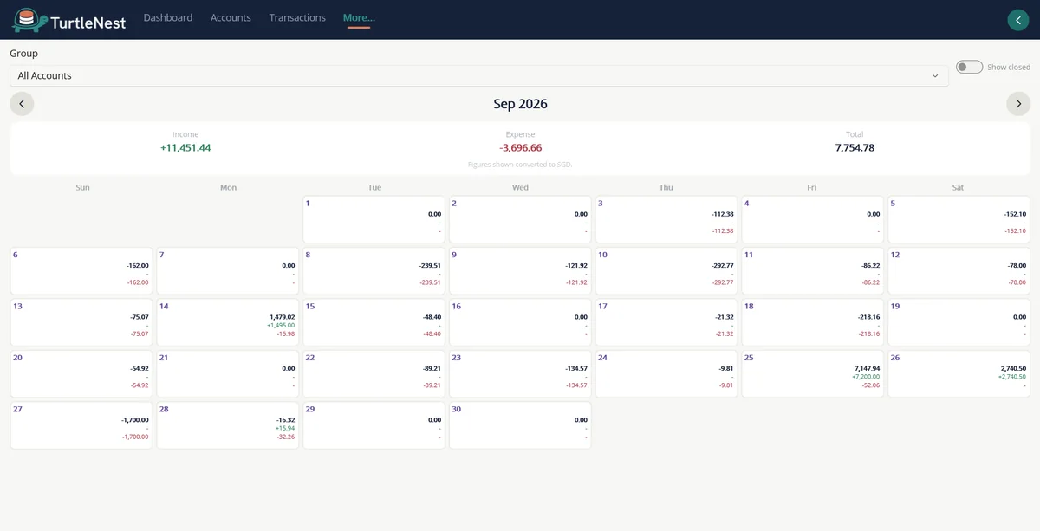Select the calendar day 19 cell

click(x=959, y=322)
